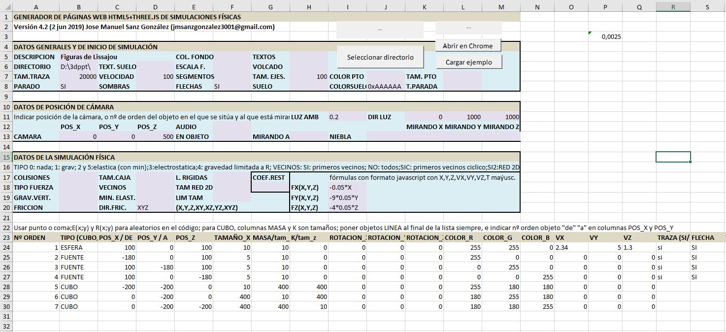Click the EN OBJETO label cell
Screen dimensions: 726x332
point(194,136)
